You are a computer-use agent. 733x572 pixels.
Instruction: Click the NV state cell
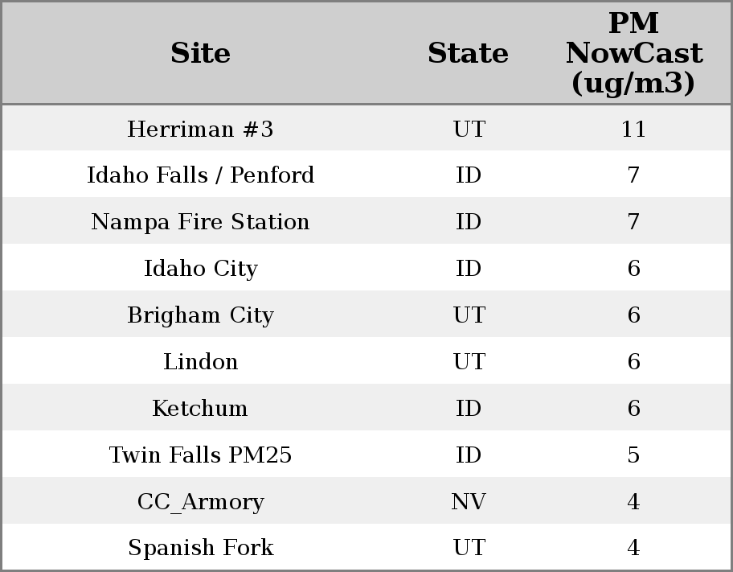click(x=469, y=502)
